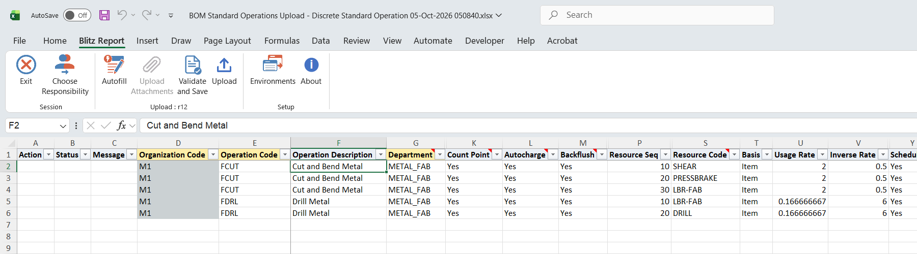The image size is (917, 254).
Task: Select row 3 header
Action: pyautogui.click(x=8, y=178)
